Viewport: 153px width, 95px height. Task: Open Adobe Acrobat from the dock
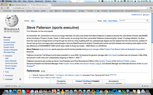28,91
